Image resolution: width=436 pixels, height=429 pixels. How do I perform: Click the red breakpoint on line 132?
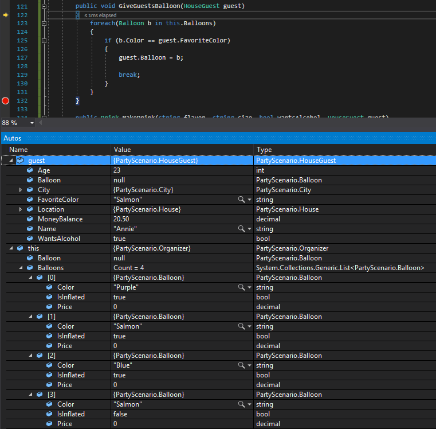pos(6,101)
